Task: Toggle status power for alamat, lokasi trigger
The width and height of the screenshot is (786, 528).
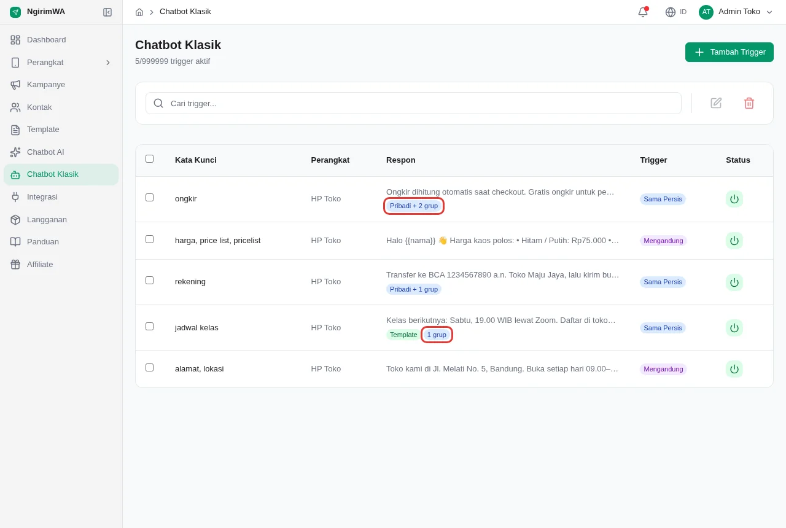Action: [x=734, y=369]
